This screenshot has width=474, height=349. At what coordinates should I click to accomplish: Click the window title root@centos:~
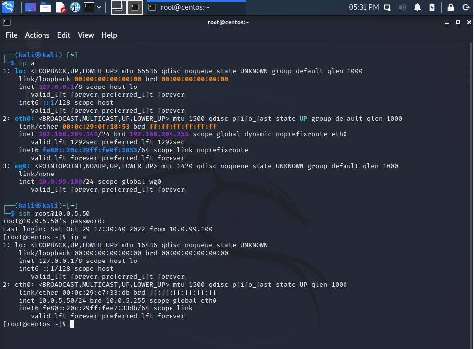(228, 22)
